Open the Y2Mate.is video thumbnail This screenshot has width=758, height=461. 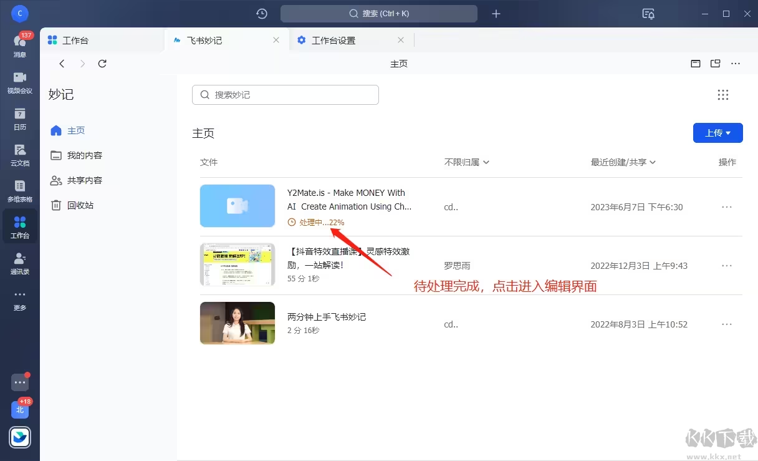pyautogui.click(x=237, y=206)
